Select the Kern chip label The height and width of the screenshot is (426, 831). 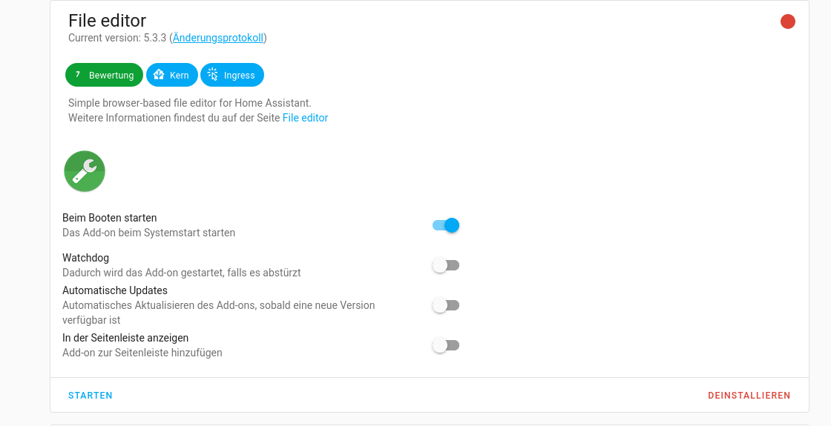point(179,76)
